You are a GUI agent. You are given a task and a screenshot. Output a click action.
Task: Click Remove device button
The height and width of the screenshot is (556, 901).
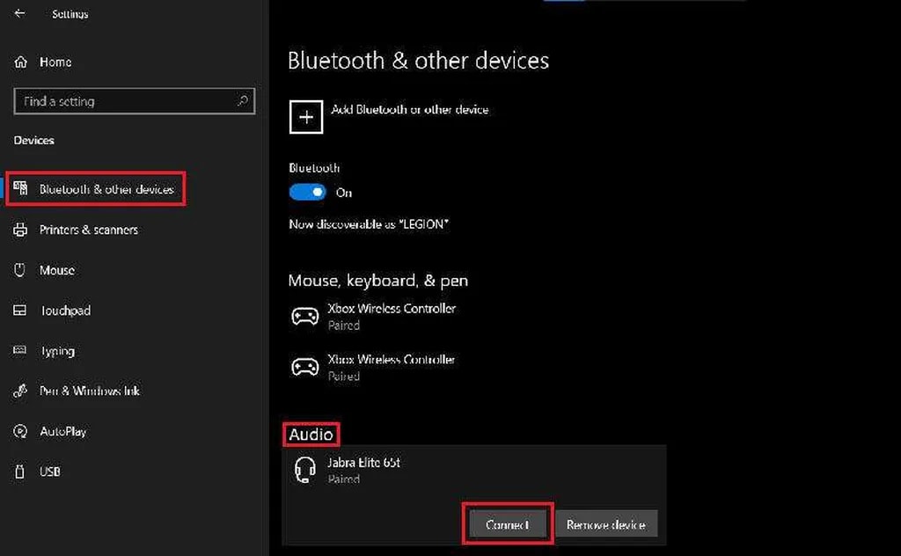pos(605,524)
